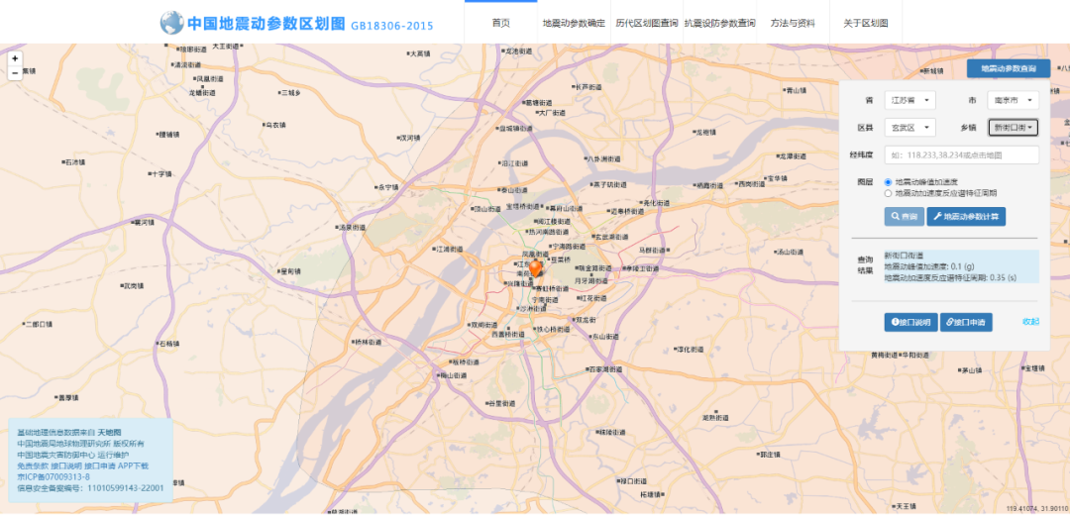
Task: Collapse the panel via 收起 link
Action: pos(1030,322)
